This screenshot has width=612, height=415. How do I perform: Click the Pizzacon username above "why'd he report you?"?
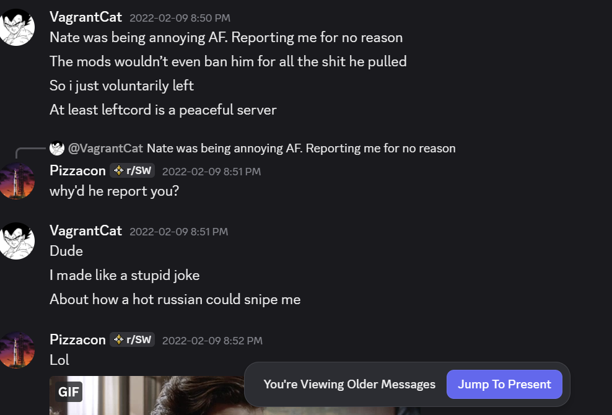pos(77,171)
